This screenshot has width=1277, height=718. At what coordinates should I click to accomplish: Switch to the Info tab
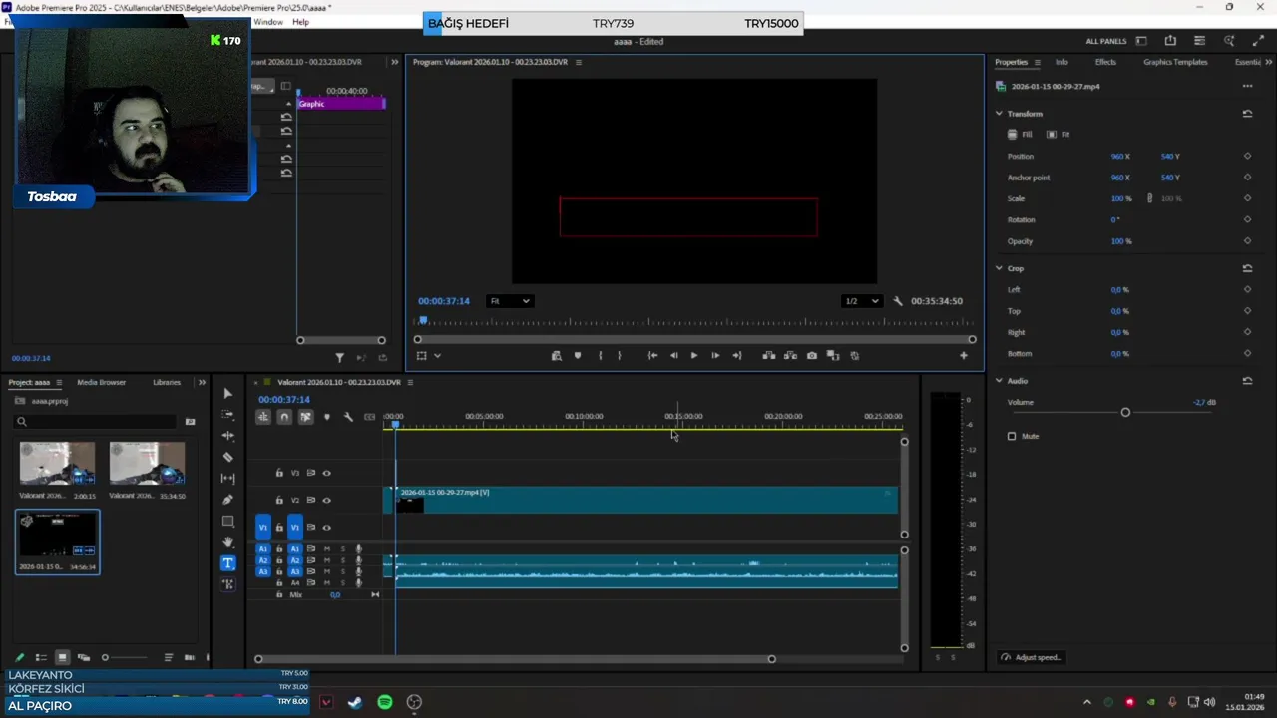tap(1062, 62)
